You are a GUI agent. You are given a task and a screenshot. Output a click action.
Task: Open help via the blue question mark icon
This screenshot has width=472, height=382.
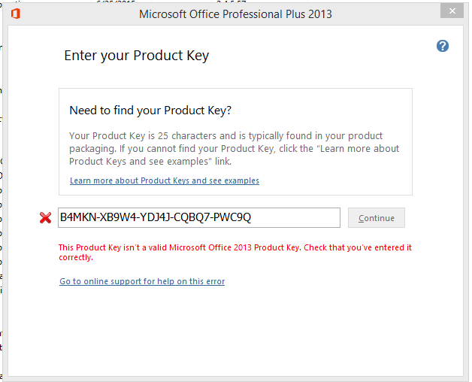(x=443, y=46)
